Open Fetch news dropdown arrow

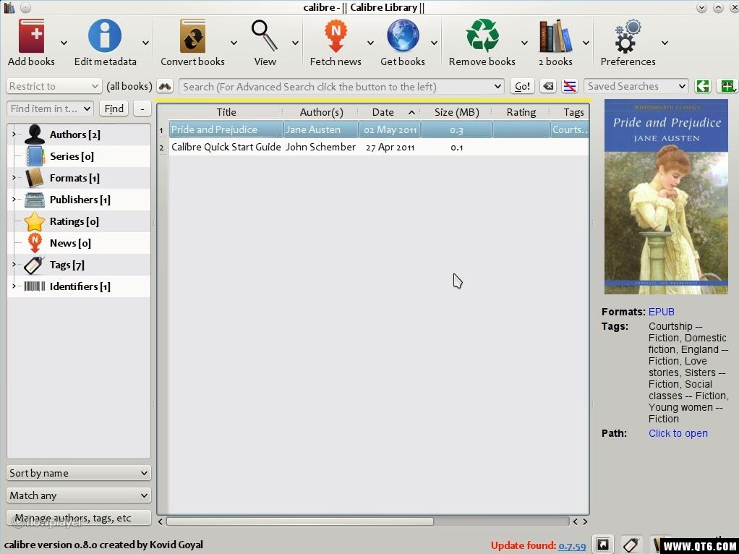370,43
